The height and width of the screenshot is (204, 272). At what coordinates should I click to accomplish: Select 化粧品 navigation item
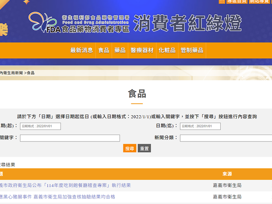coord(167,50)
